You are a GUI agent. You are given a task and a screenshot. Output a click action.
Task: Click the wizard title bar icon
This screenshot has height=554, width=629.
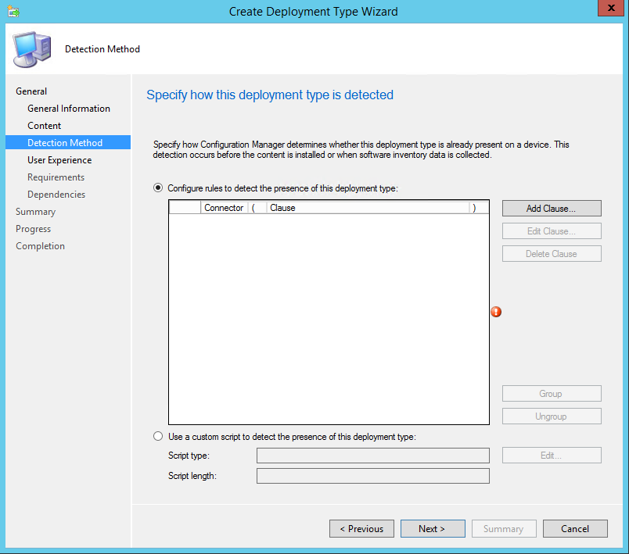point(13,11)
